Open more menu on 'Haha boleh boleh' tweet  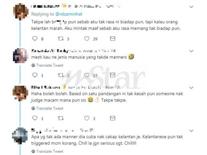click(191, 88)
